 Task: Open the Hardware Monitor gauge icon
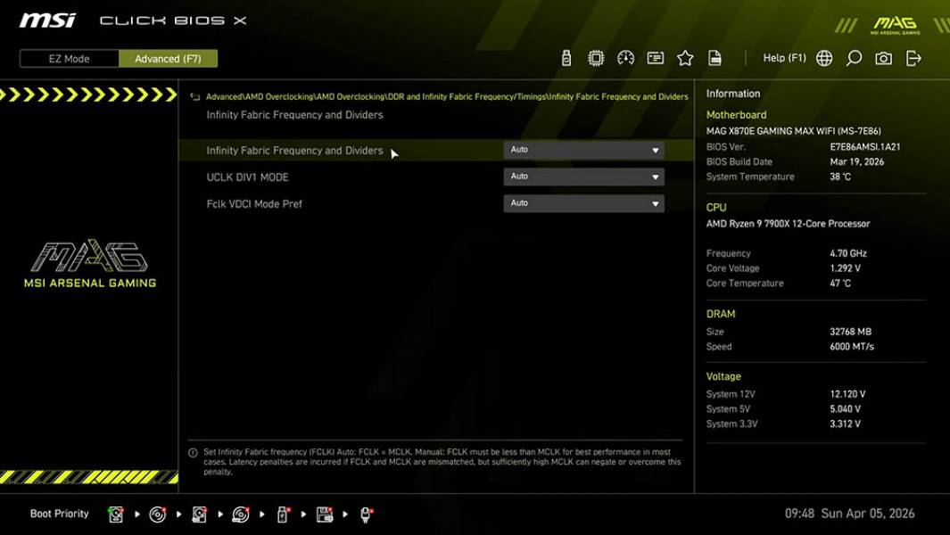click(625, 57)
